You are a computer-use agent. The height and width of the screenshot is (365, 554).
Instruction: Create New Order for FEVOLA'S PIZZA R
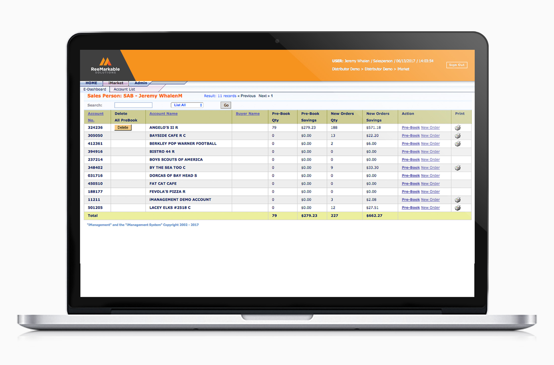pyautogui.click(x=430, y=192)
